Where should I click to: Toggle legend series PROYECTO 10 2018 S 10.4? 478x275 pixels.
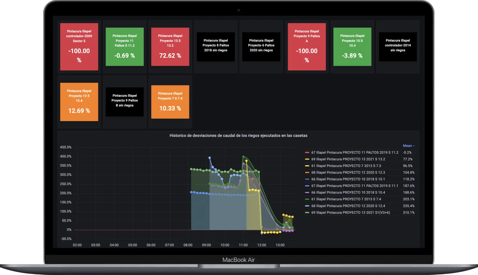(348, 192)
